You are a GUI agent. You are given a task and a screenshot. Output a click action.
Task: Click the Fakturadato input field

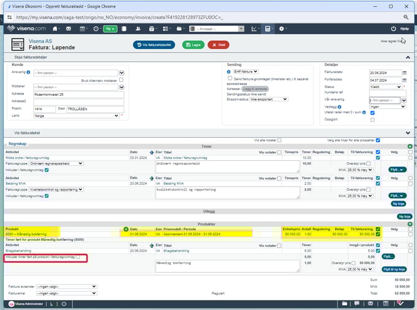point(386,72)
